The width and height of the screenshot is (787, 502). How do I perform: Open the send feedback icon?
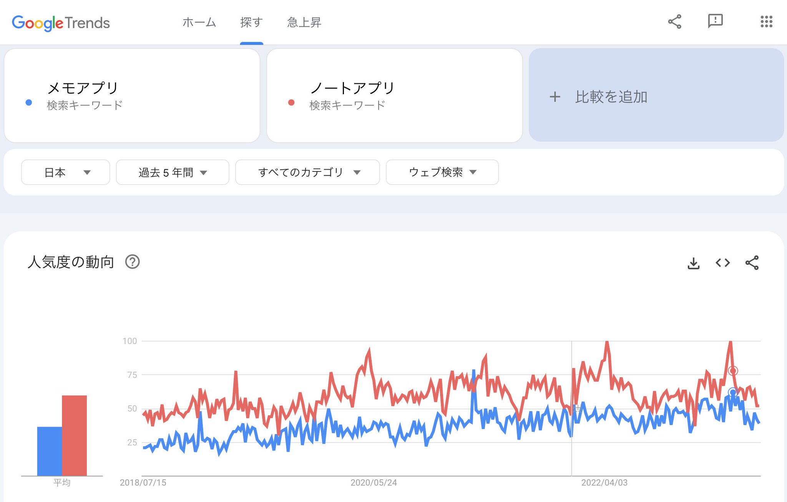715,21
